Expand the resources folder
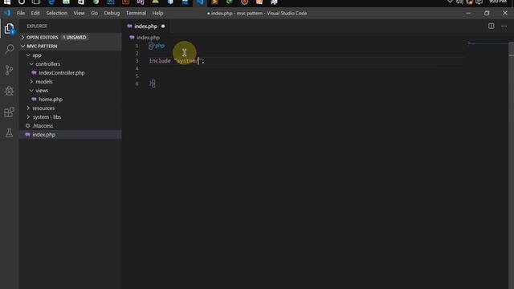 coord(28,108)
